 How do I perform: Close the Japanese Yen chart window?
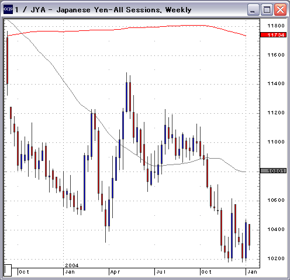pyautogui.click(x=280, y=9)
